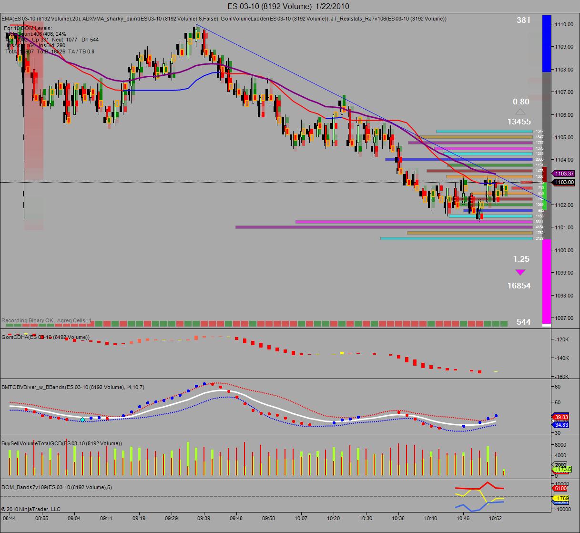Screen dimensions: 580x533
Task: Click the purple 1103.37 price marker
Action: pyautogui.click(x=564, y=174)
